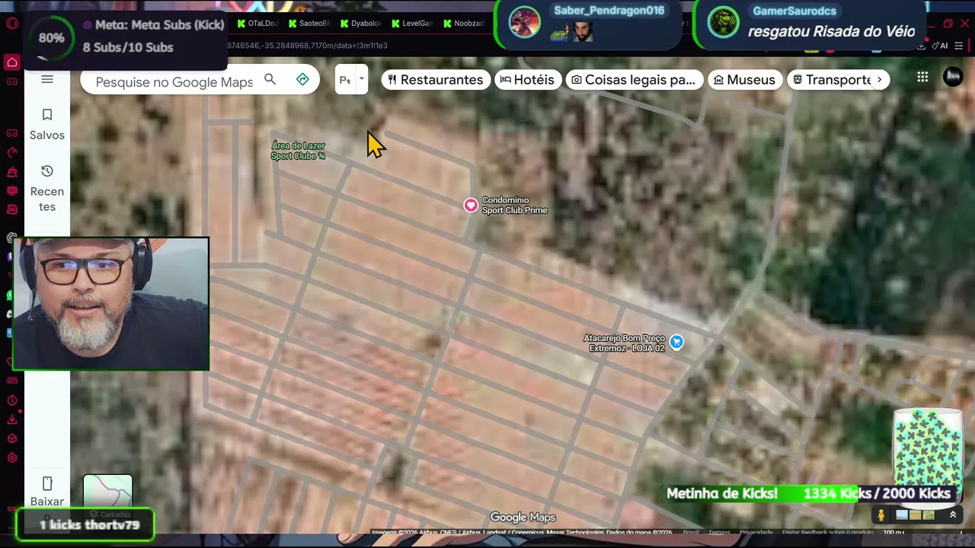
Task: Click the Brasil footer link
Action: (x=691, y=533)
